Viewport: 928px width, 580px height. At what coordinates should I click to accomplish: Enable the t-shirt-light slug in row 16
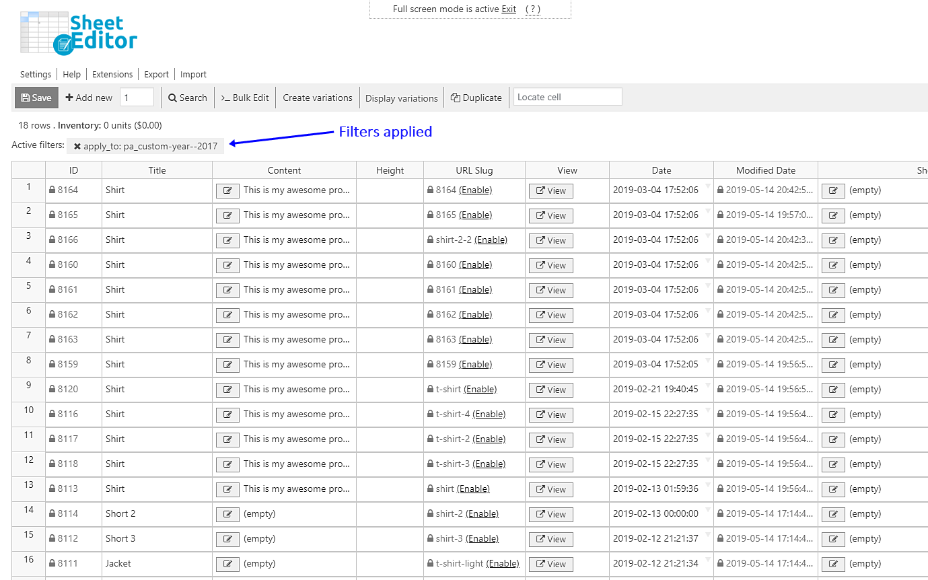502,564
